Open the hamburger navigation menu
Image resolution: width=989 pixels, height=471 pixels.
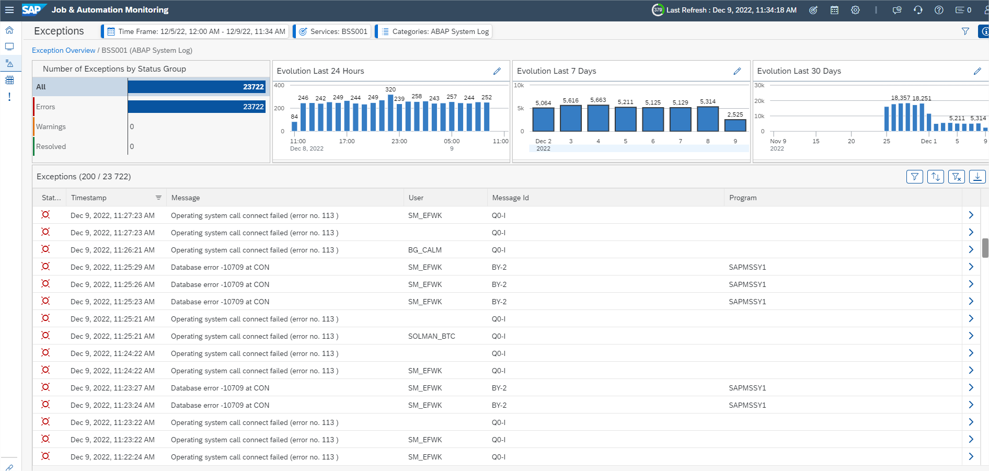[9, 10]
